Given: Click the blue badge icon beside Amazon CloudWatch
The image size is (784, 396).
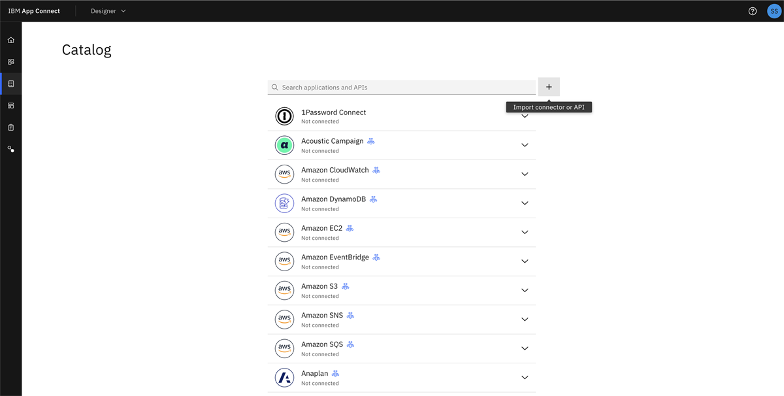Looking at the screenshot, I should click(x=376, y=170).
